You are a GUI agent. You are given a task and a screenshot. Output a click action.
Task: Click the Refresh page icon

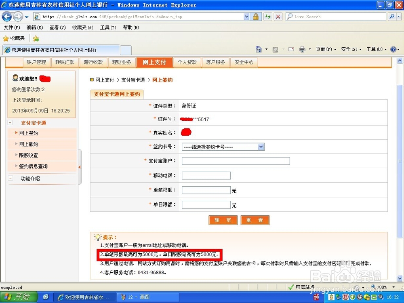pyautogui.click(x=268, y=17)
